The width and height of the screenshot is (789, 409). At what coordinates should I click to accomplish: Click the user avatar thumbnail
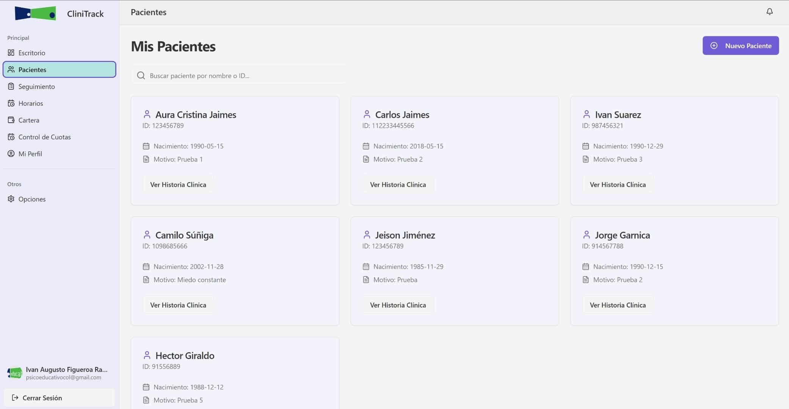click(x=15, y=373)
